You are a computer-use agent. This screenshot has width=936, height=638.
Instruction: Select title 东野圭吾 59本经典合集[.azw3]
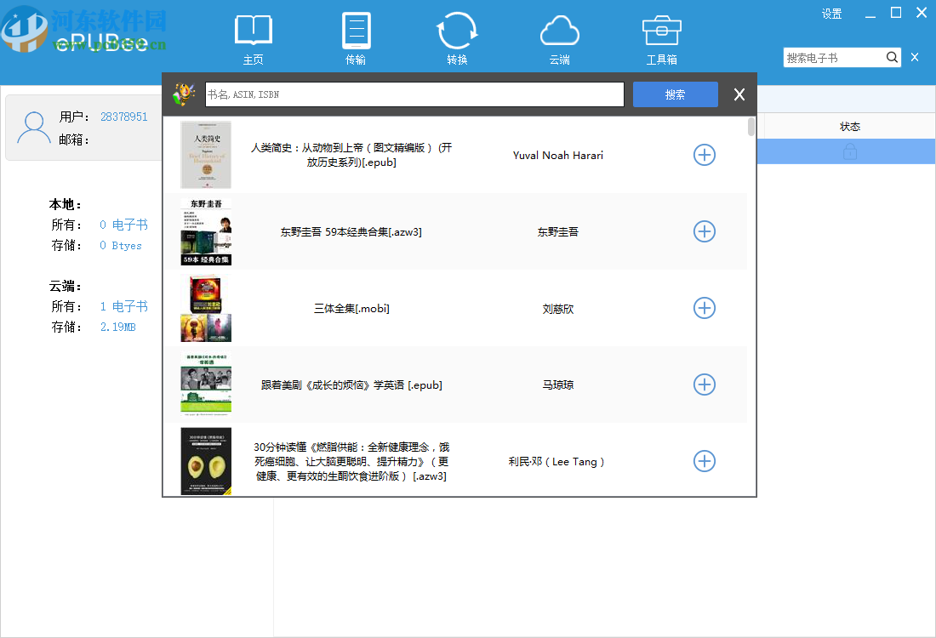(351, 231)
